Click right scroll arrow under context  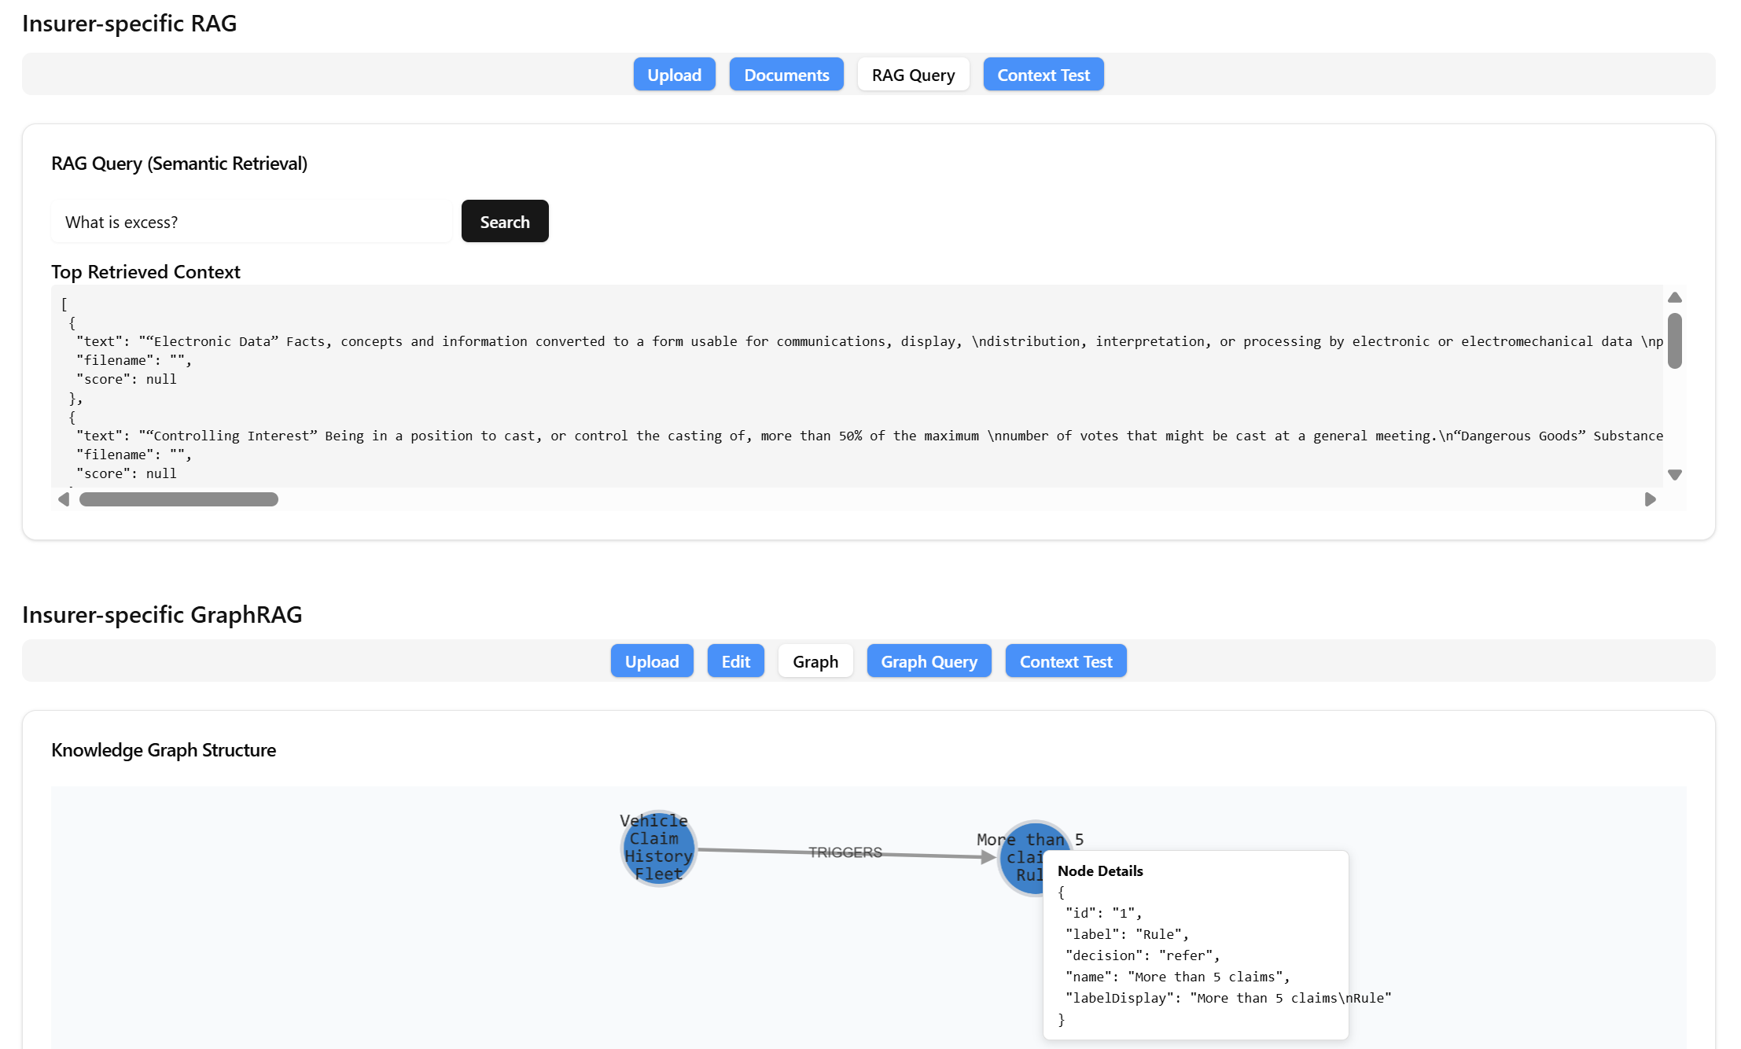[1651, 499]
